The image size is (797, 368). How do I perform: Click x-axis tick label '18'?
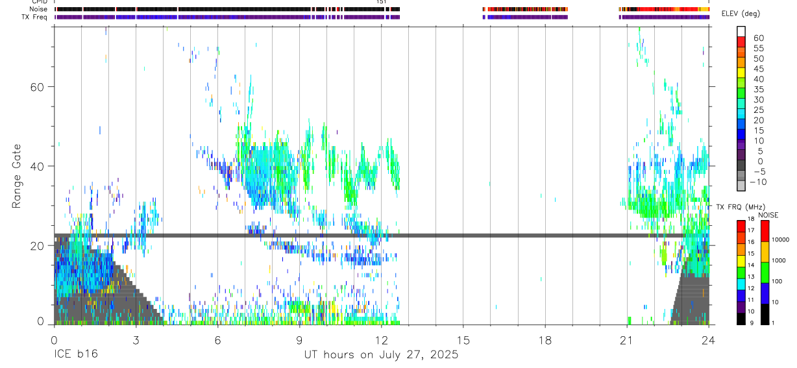click(545, 340)
